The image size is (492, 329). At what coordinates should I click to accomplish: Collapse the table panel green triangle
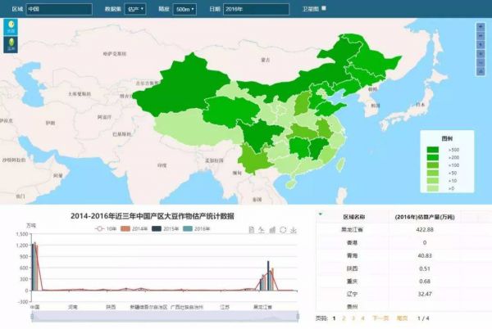[321, 214]
